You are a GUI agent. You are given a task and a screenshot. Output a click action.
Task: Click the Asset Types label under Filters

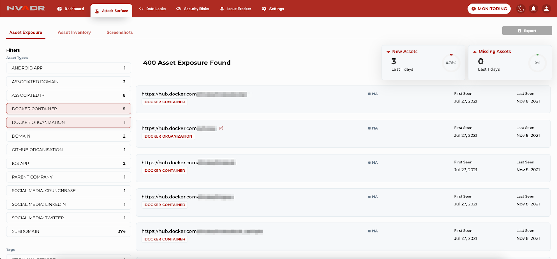(17, 58)
